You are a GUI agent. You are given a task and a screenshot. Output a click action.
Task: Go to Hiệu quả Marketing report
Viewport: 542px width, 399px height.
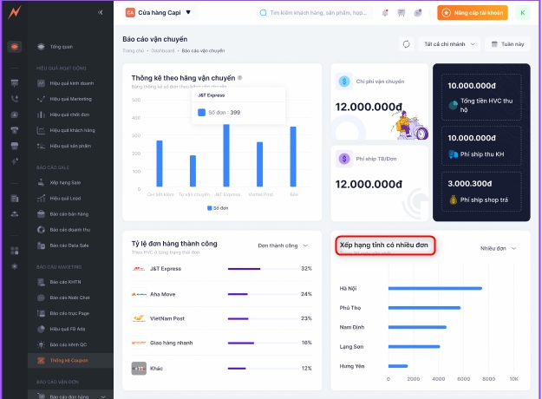tap(72, 99)
